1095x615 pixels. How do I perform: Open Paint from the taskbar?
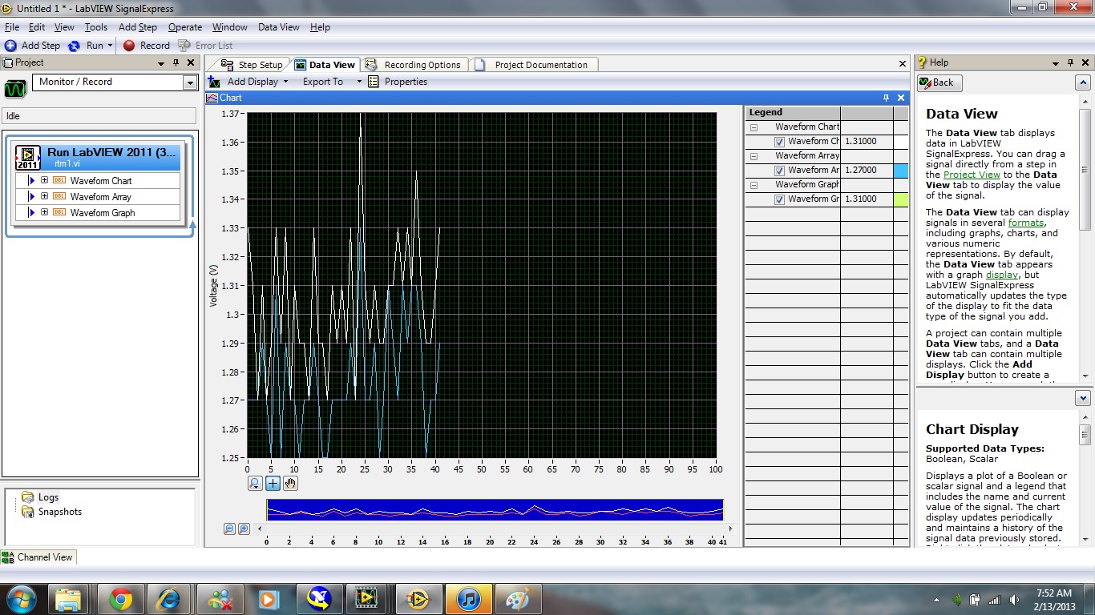coord(519,599)
